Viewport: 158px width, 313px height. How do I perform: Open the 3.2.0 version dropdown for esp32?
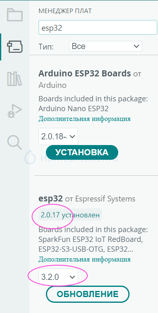(x=58, y=277)
